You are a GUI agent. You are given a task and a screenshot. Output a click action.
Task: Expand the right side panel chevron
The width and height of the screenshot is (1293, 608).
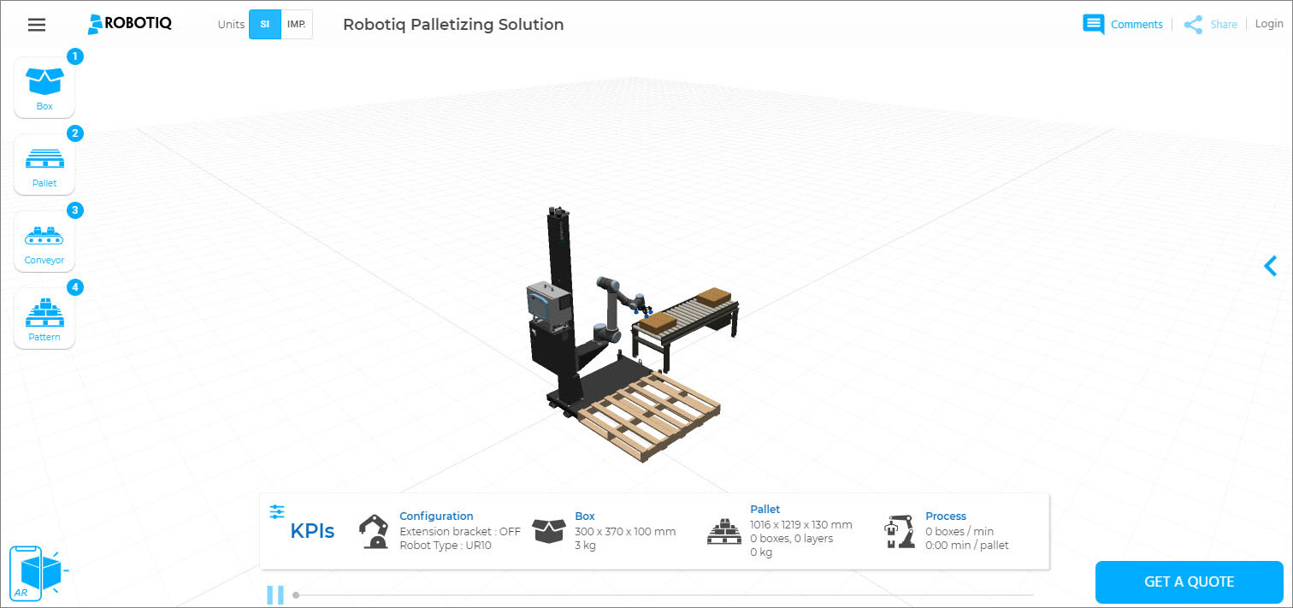click(1270, 266)
